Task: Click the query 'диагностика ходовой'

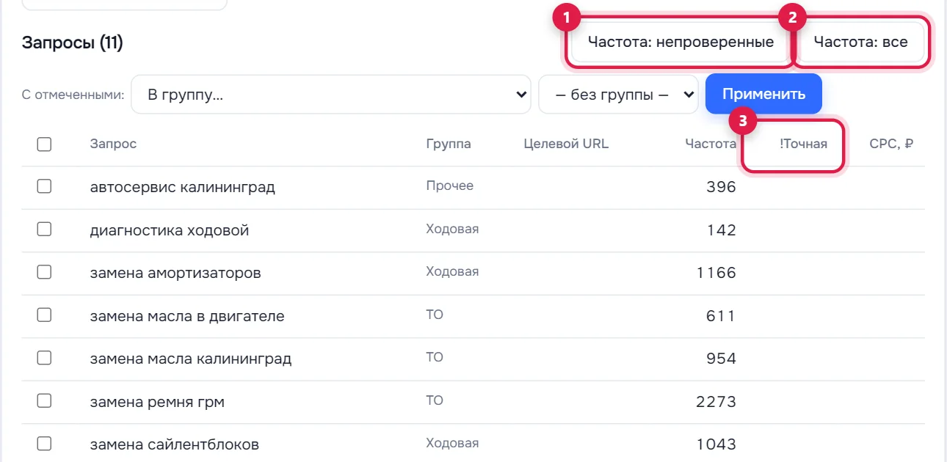Action: (170, 230)
